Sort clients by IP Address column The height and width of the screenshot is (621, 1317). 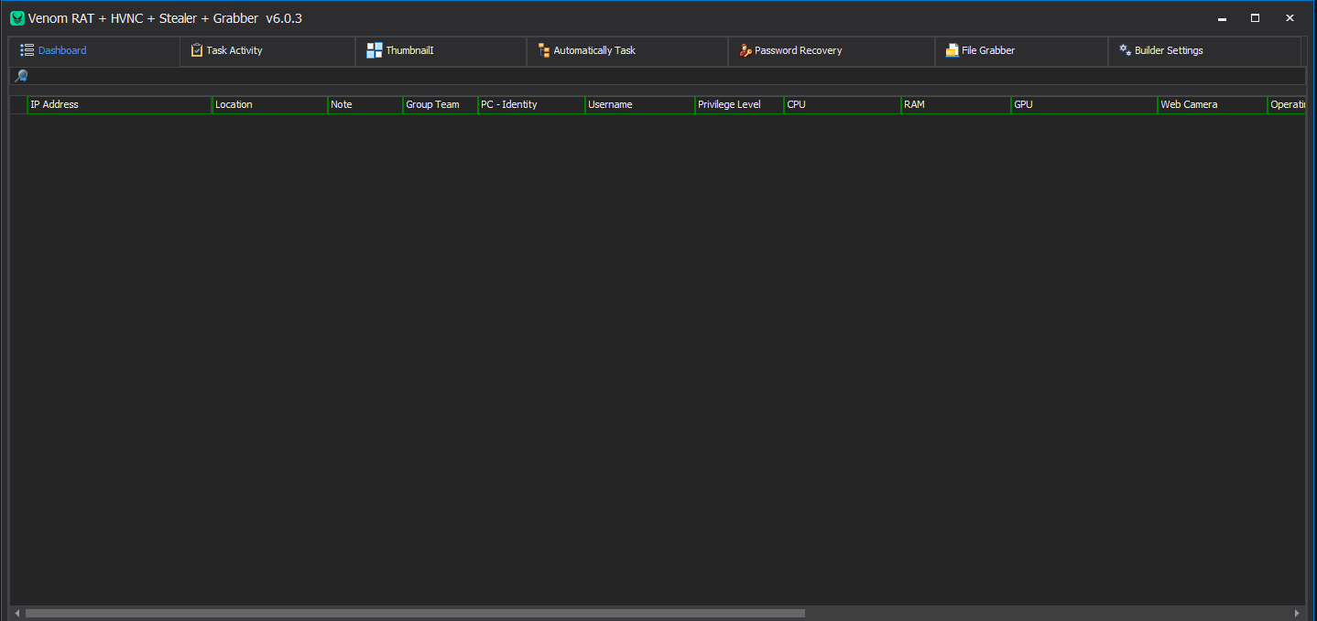pos(119,104)
